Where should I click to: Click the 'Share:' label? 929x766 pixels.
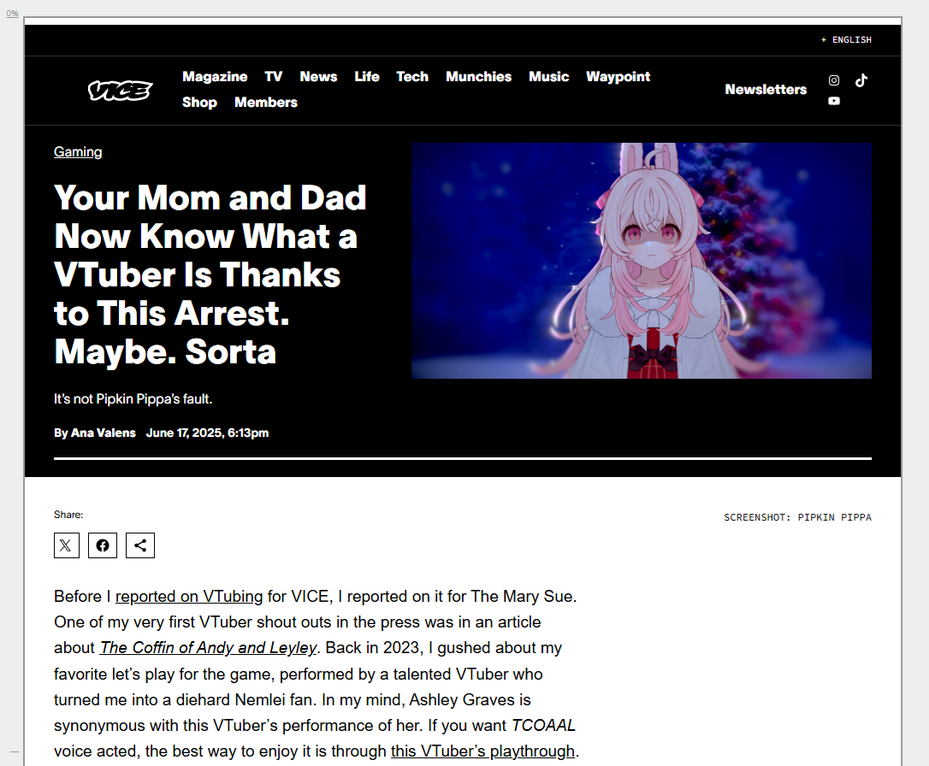click(x=68, y=515)
